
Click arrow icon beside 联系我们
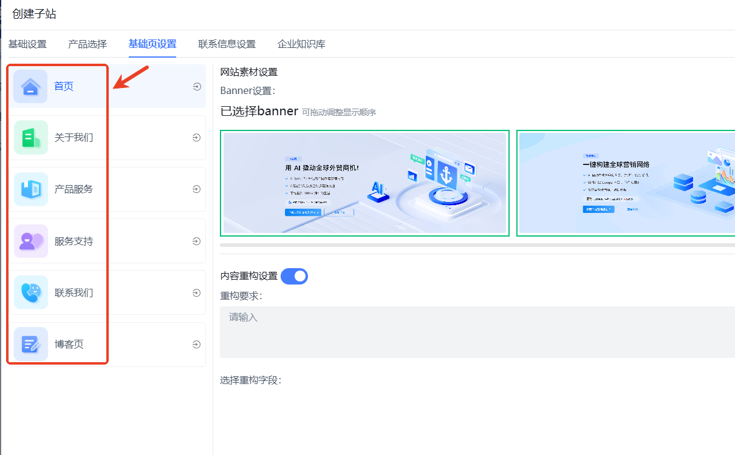(197, 293)
